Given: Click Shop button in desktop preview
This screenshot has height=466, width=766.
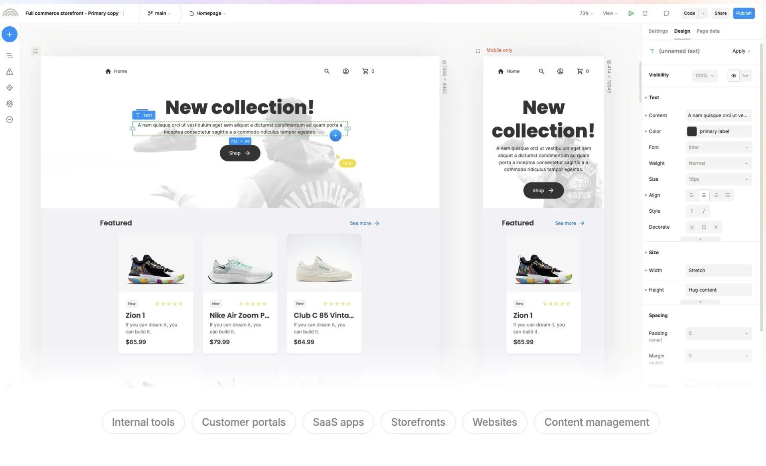Looking at the screenshot, I should point(240,153).
